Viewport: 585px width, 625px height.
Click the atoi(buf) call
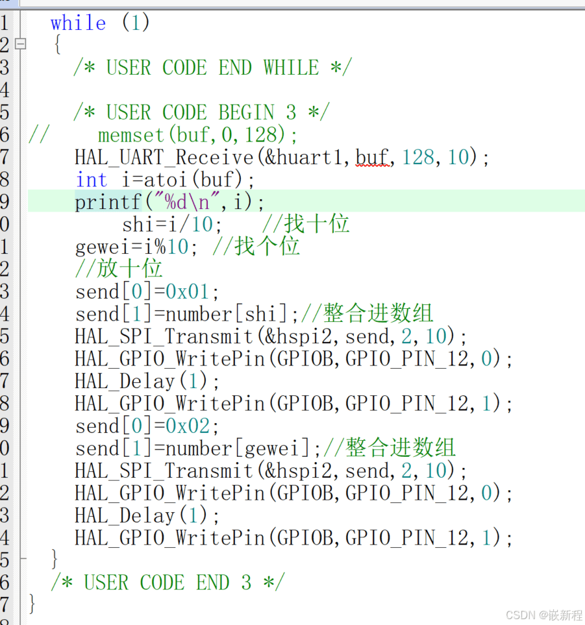tap(193, 179)
